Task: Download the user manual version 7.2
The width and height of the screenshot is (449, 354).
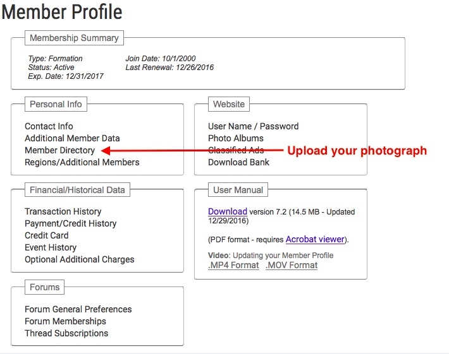Action: 228,211
